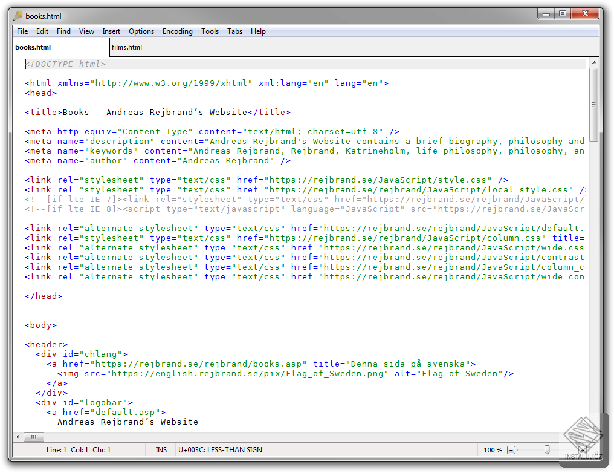The height and width of the screenshot is (473, 614).
Task: Select the books.html tab
Action: (x=33, y=47)
